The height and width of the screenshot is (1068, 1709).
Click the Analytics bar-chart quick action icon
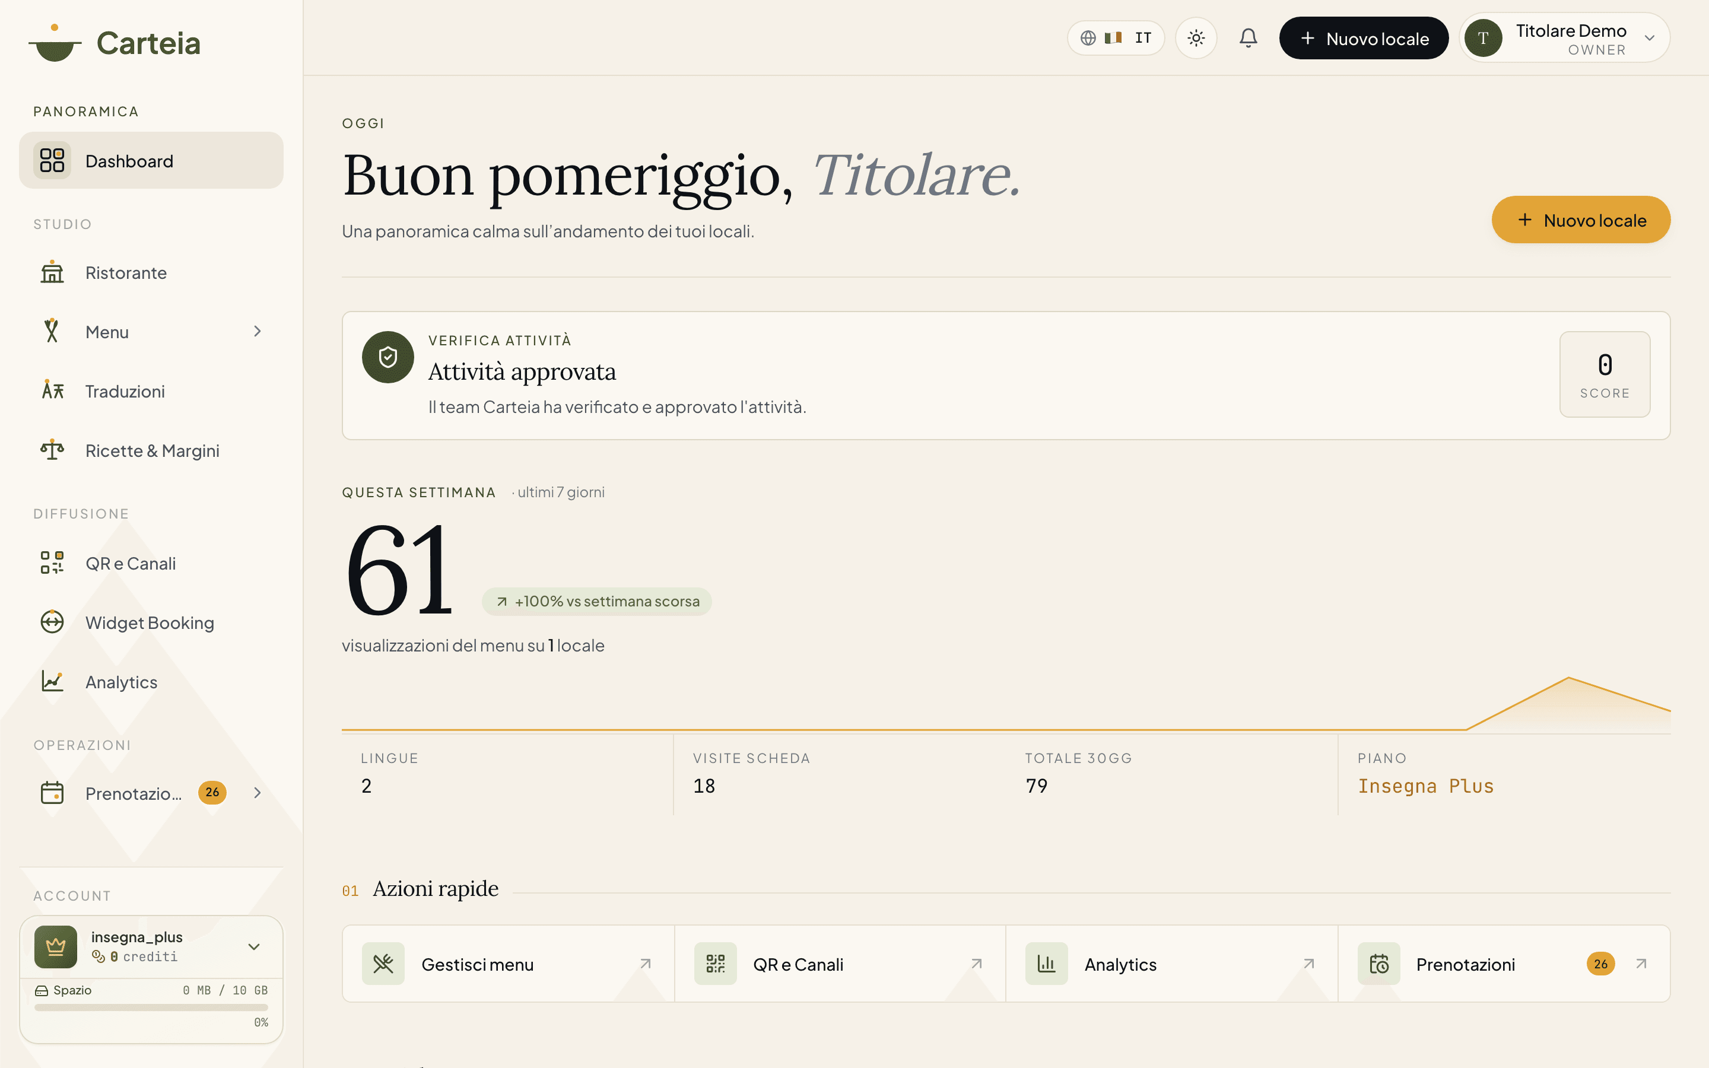(x=1047, y=964)
